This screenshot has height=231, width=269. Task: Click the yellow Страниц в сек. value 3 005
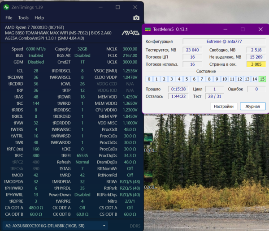click(256, 64)
